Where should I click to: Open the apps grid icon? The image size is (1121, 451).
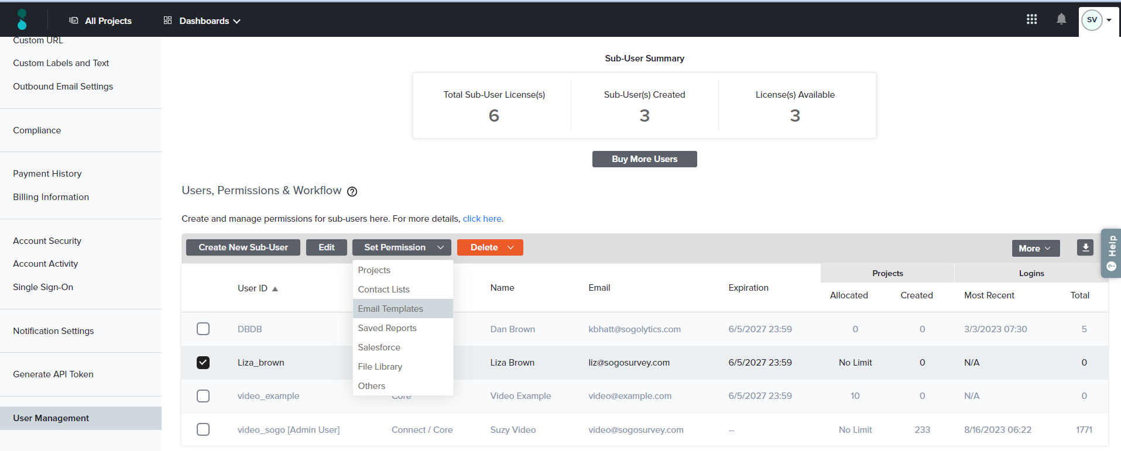click(x=1031, y=19)
